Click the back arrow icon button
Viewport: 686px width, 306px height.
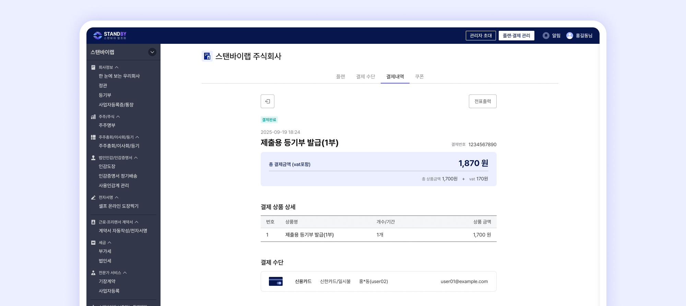pos(268,101)
